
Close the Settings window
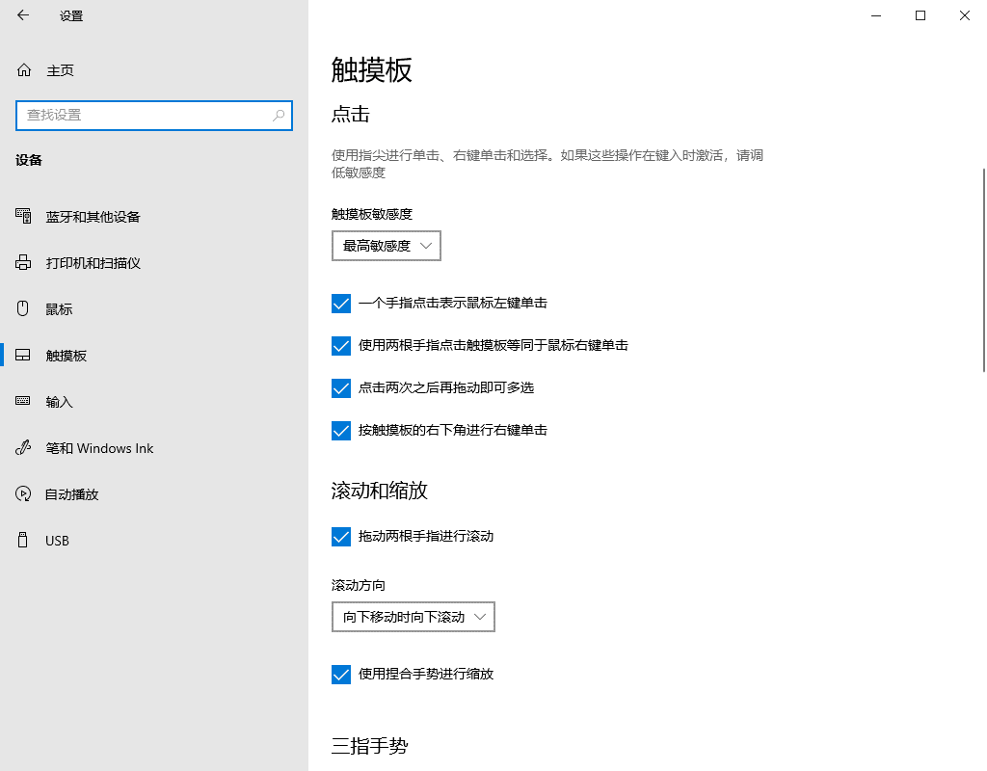(964, 15)
